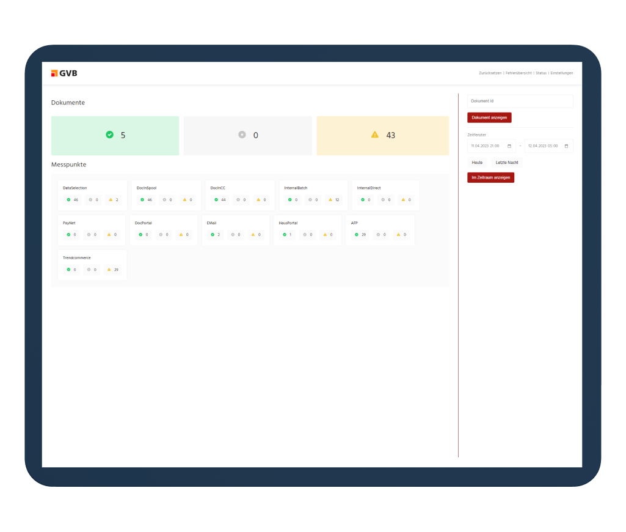Click InternalBatch green success count

pos(293,200)
